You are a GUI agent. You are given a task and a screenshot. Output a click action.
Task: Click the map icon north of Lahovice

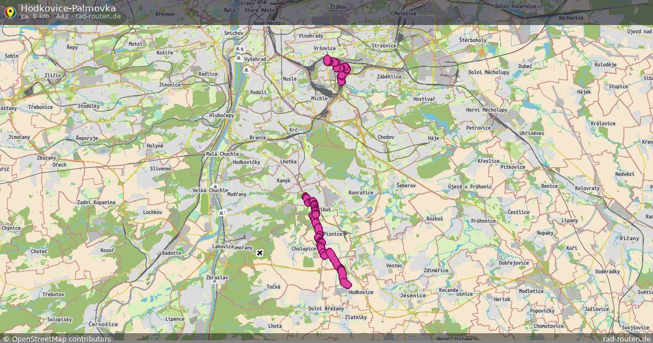tap(221, 213)
